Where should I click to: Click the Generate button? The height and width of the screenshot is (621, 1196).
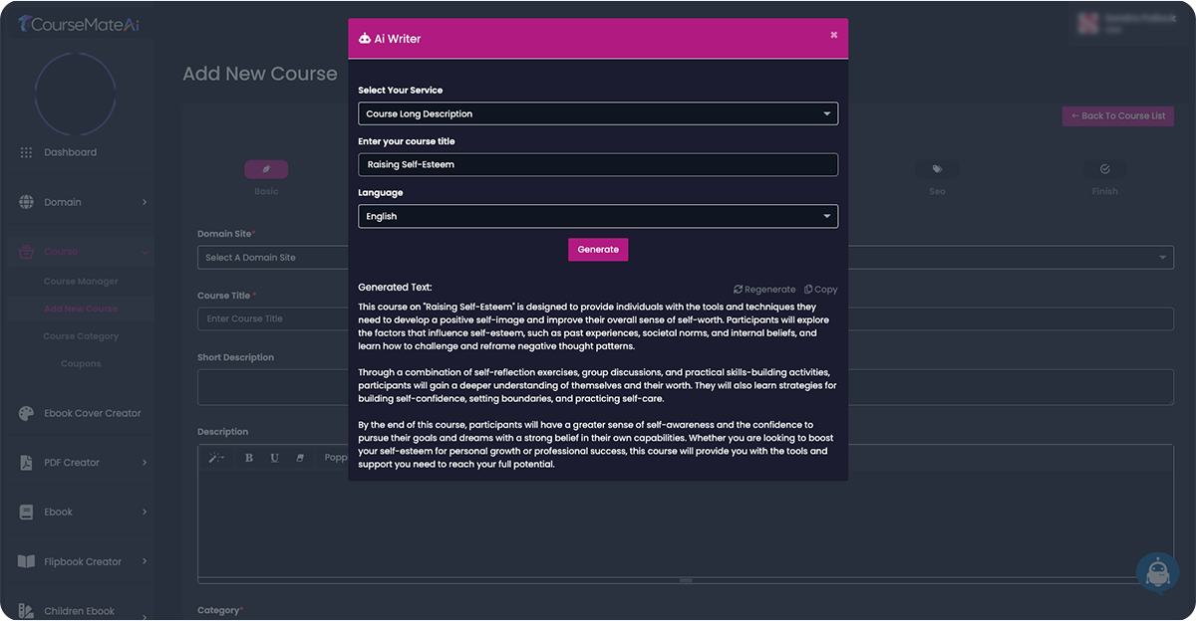598,249
